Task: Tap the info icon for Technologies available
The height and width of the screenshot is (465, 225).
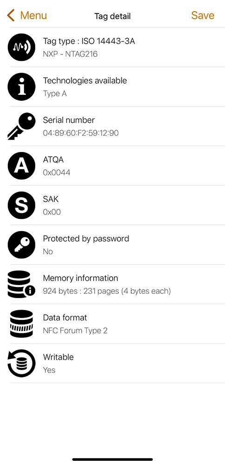Action: tap(22, 87)
